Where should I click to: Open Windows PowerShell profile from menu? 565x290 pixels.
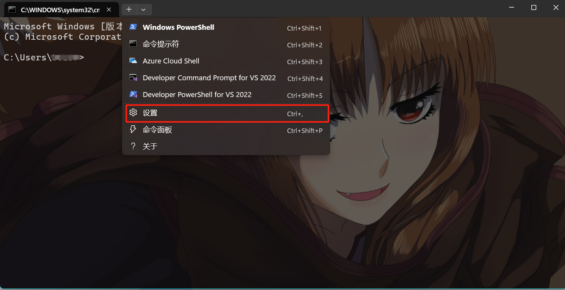[x=226, y=28]
